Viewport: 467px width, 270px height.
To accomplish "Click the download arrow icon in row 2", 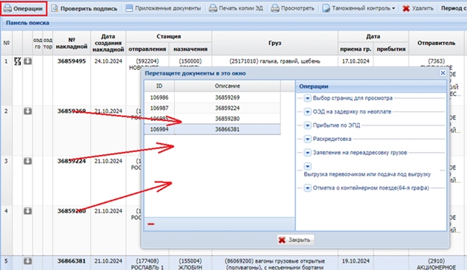I will (x=28, y=111).
